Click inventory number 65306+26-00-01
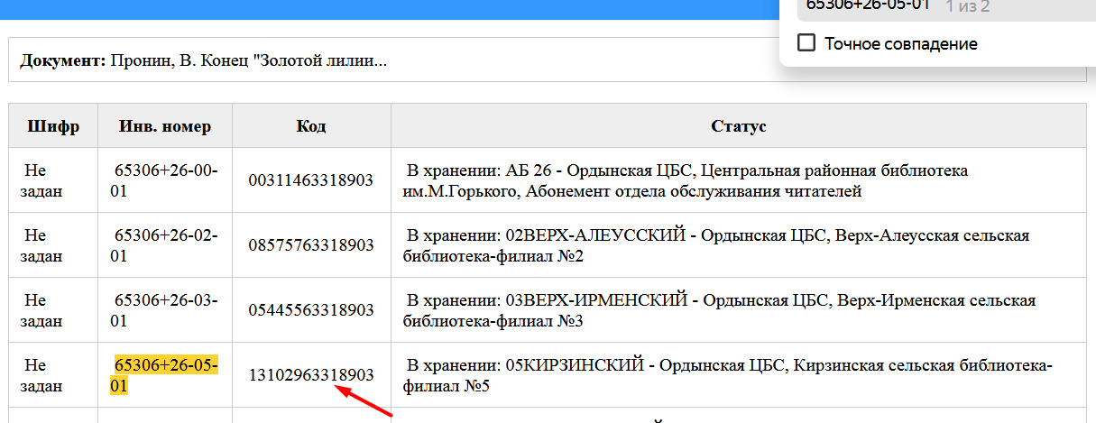The height and width of the screenshot is (423, 1096). coord(166,180)
